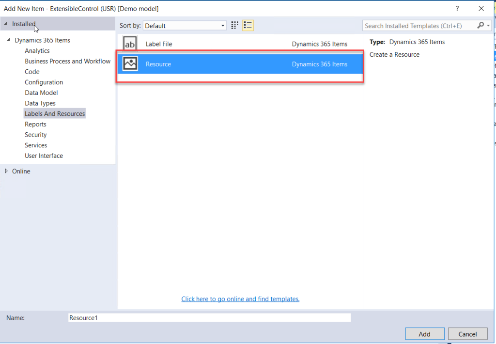
Task: Select the Label File template name
Action: 159,44
